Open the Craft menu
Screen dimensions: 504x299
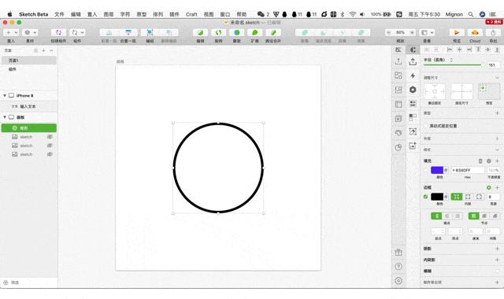[x=191, y=14]
